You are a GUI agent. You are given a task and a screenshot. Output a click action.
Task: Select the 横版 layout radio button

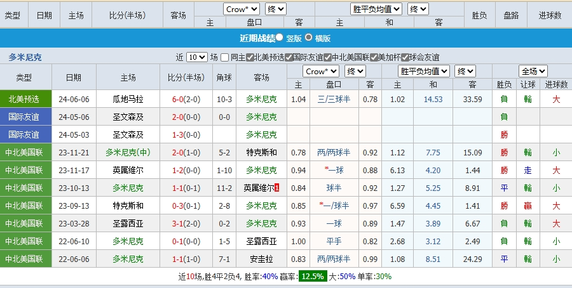pos(309,37)
